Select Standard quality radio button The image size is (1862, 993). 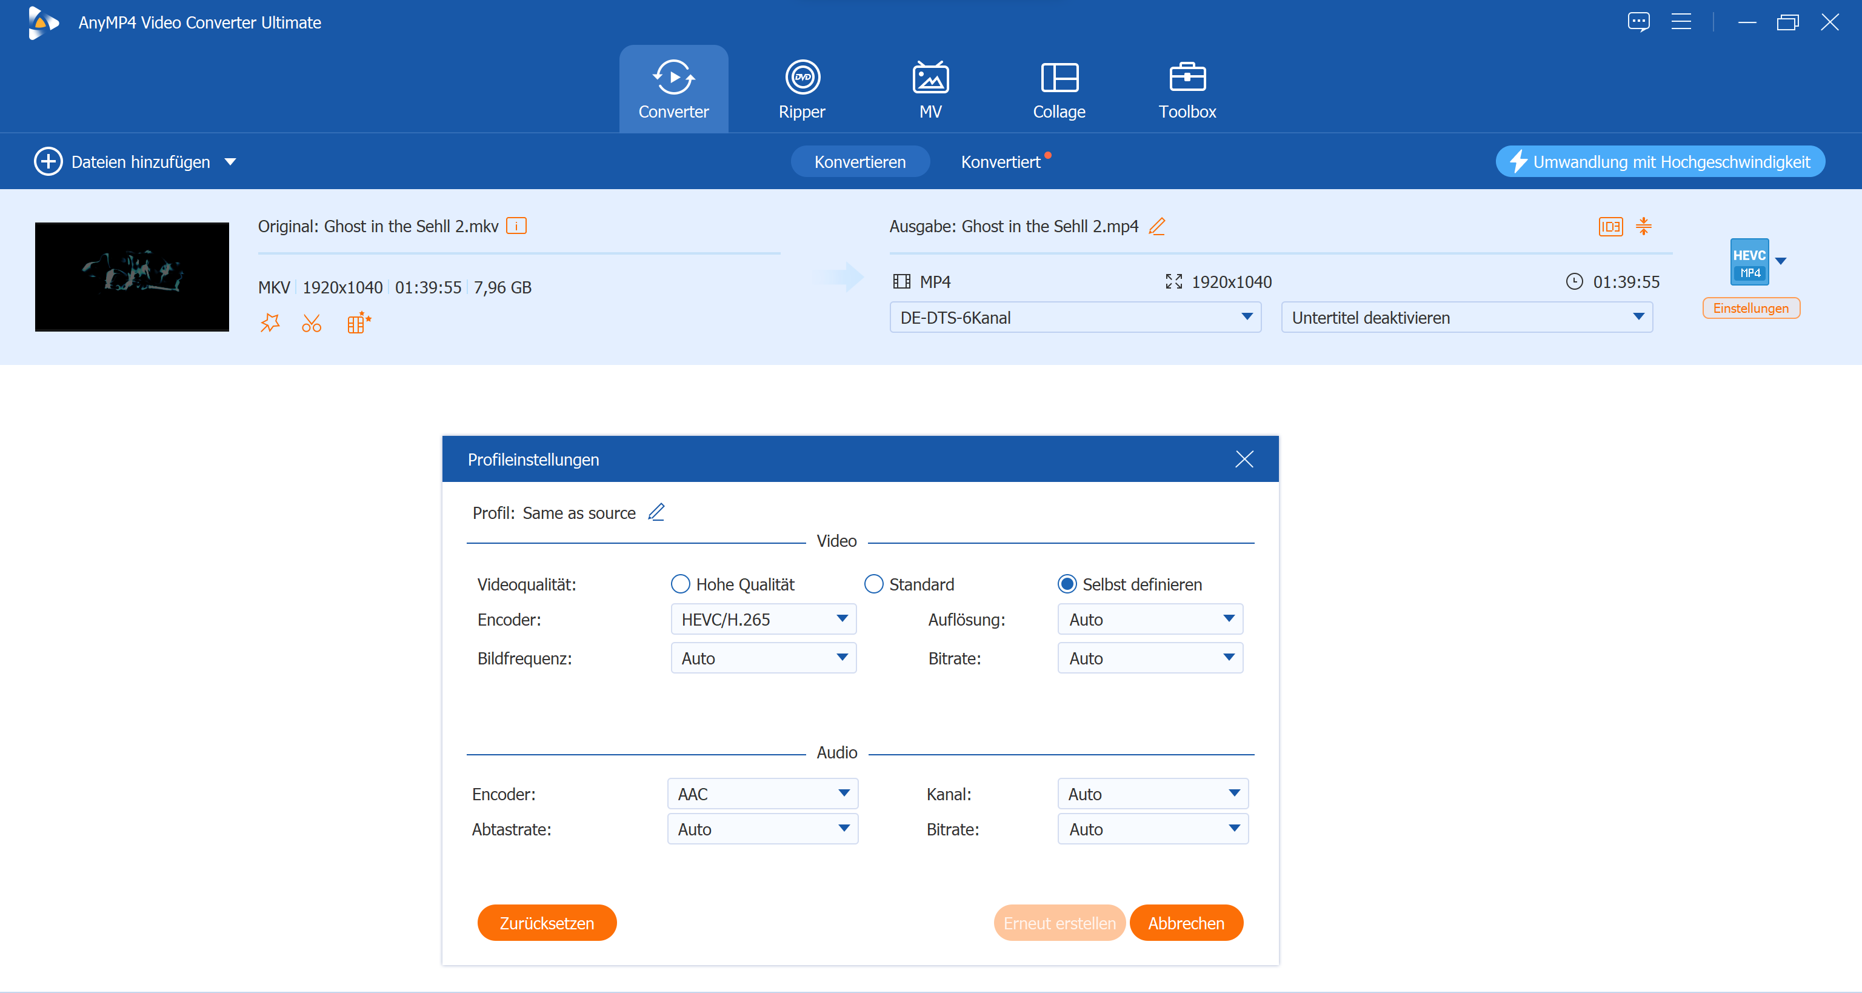coord(873,584)
